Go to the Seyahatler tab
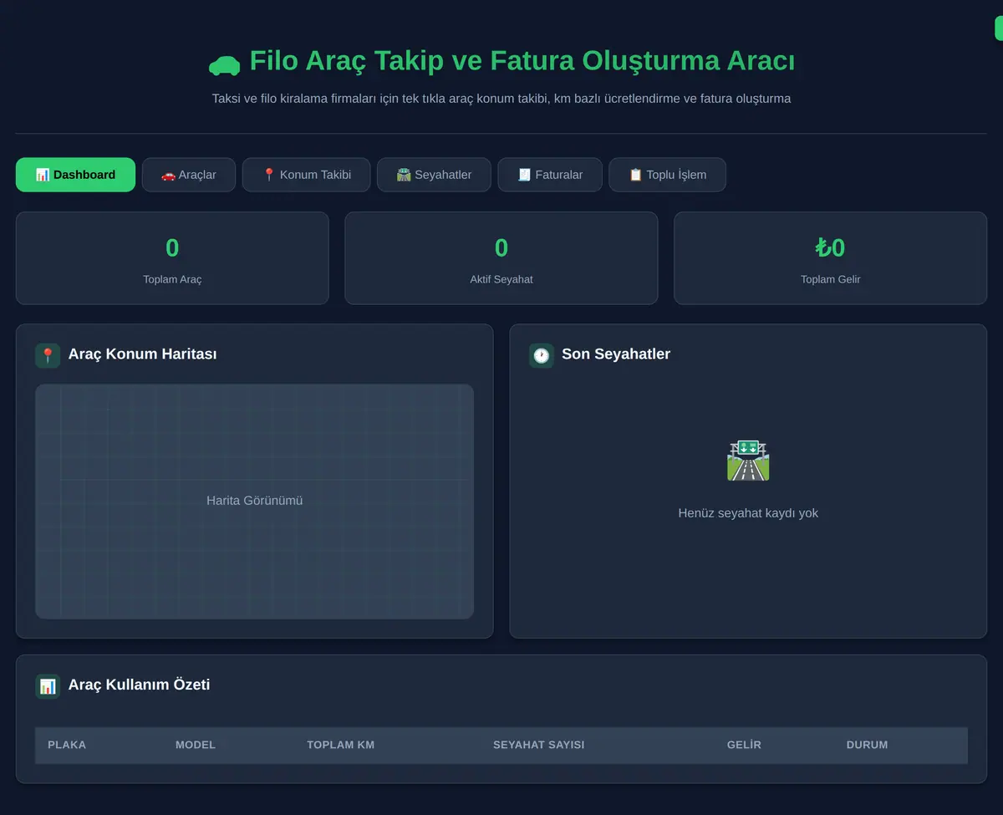The width and height of the screenshot is (1003, 815). (x=434, y=175)
